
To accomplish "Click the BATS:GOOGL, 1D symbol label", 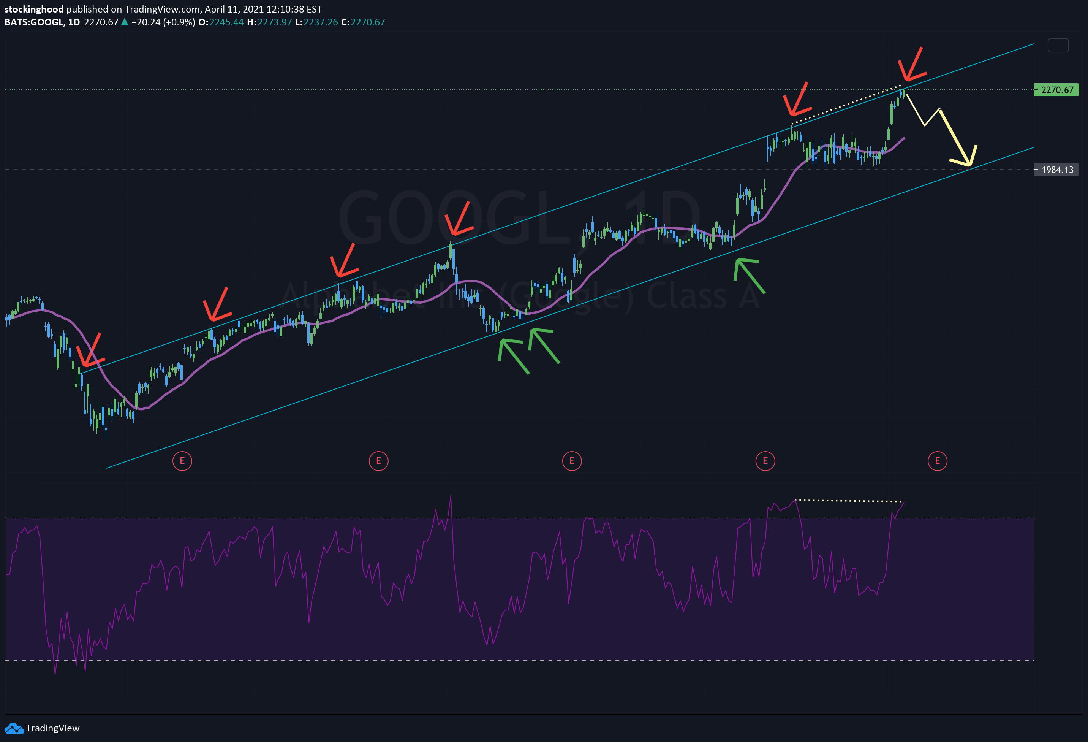I will (42, 22).
